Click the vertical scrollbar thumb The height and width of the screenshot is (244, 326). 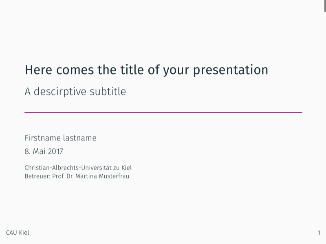(325, 6)
